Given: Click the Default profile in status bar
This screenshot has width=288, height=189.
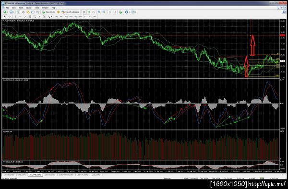Looking at the screenshot, I should [x=168, y=178].
